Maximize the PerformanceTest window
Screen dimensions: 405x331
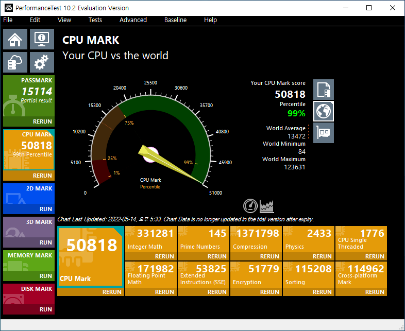[369, 8]
